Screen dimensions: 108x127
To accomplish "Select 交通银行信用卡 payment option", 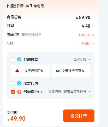I will (x=71, y=71).
